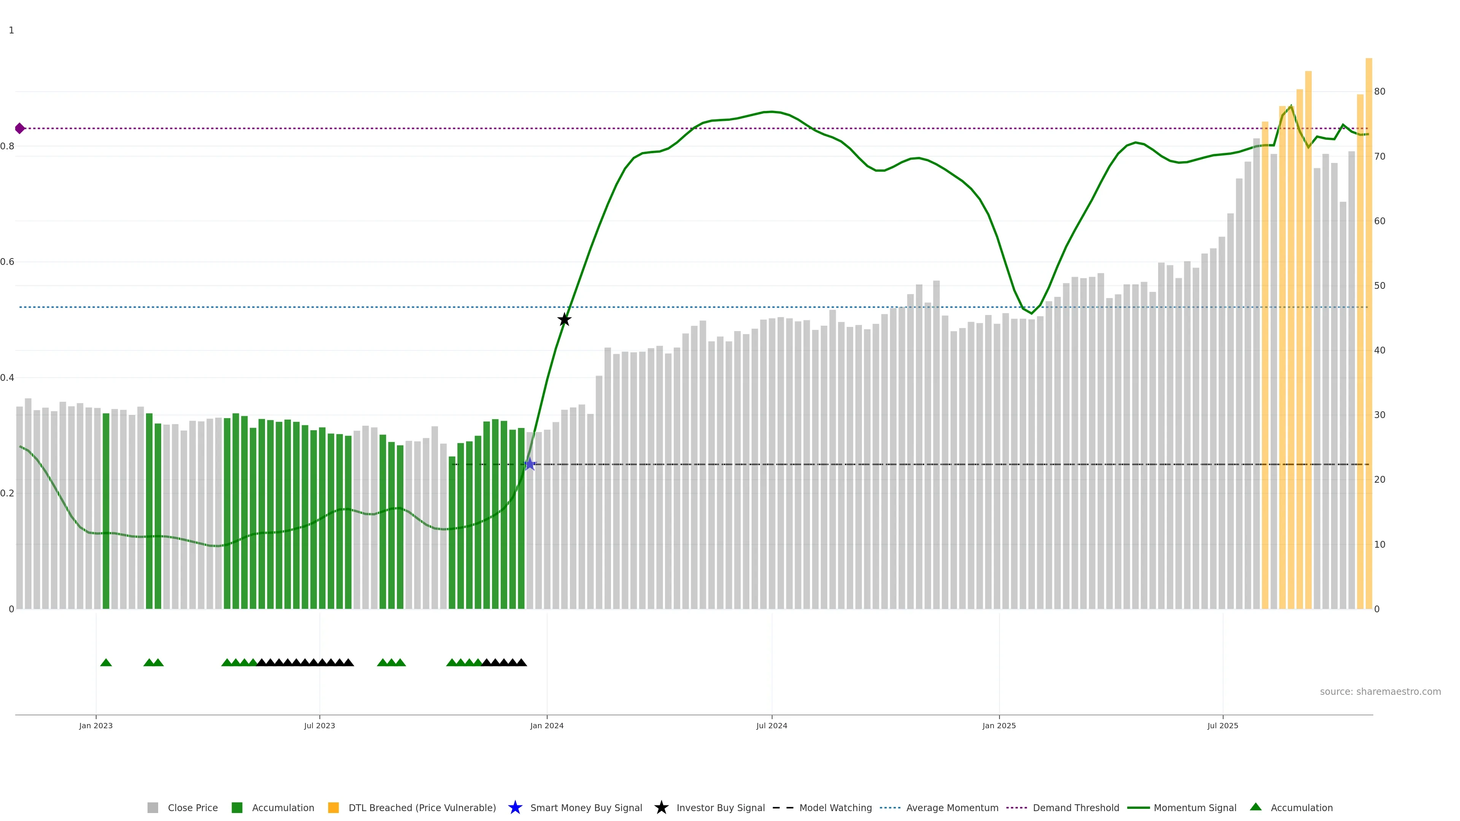
Task: Click the Jul 2025 axis label
Action: pyautogui.click(x=1222, y=725)
